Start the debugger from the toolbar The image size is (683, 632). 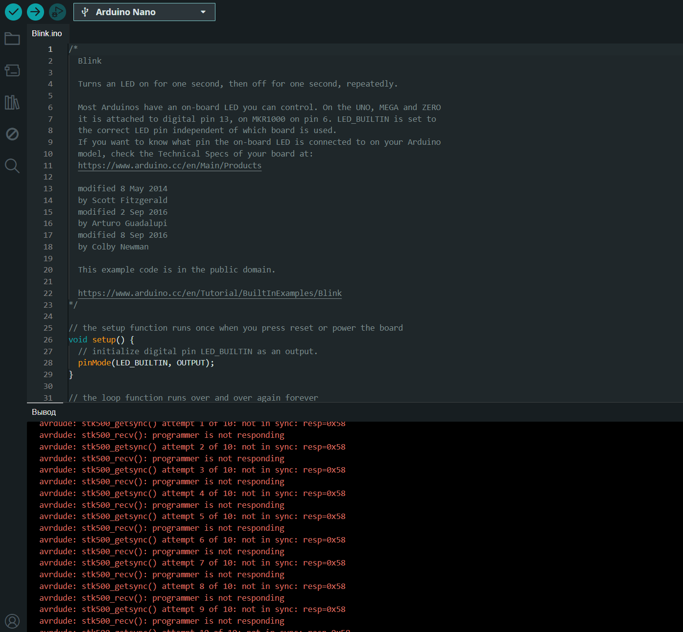click(57, 12)
